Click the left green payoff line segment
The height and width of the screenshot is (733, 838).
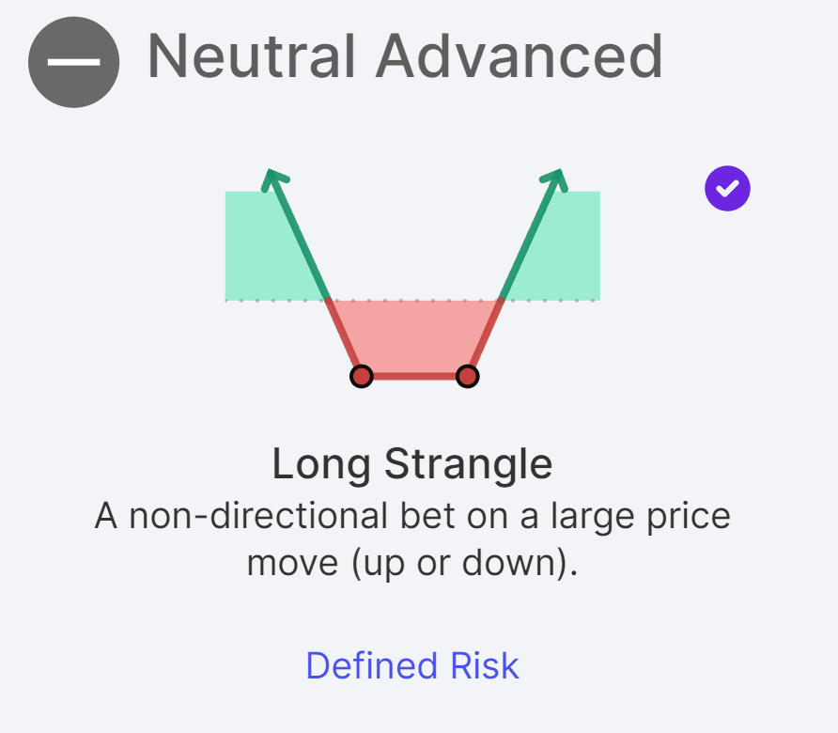[299, 240]
